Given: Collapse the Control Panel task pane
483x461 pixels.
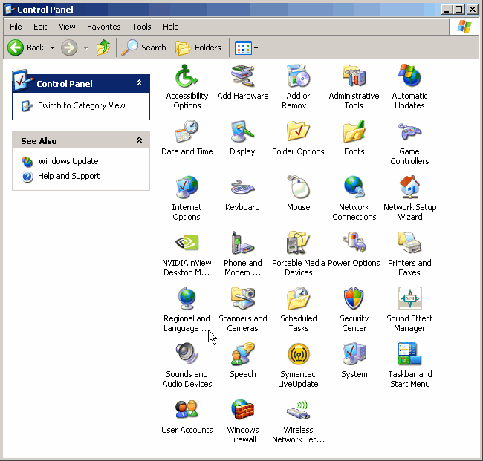Looking at the screenshot, I should (x=139, y=83).
